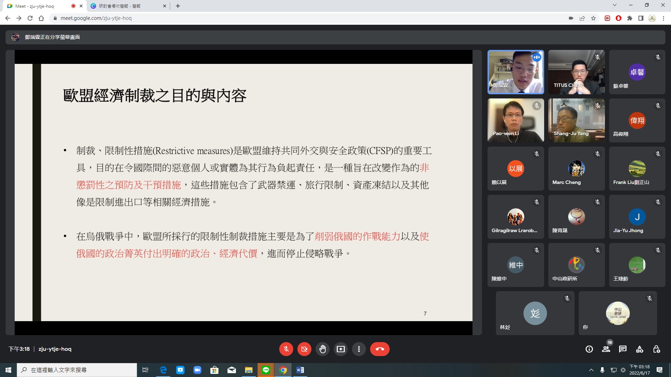Select TITUS CHEN's video tile

point(576,72)
